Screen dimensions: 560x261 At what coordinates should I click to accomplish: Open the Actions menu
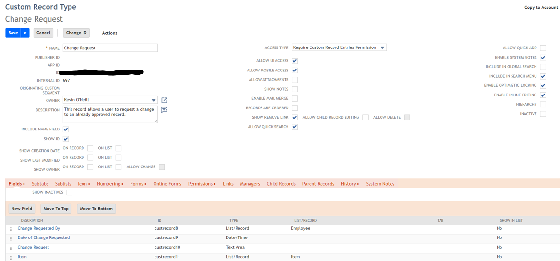(x=109, y=33)
